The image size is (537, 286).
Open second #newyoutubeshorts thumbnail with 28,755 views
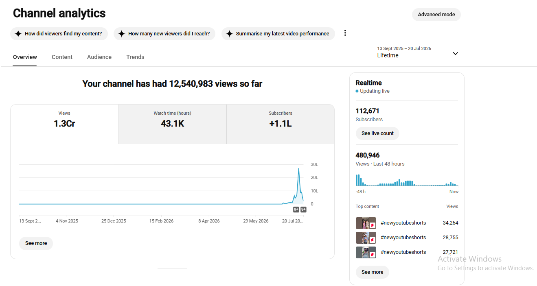coord(366,238)
